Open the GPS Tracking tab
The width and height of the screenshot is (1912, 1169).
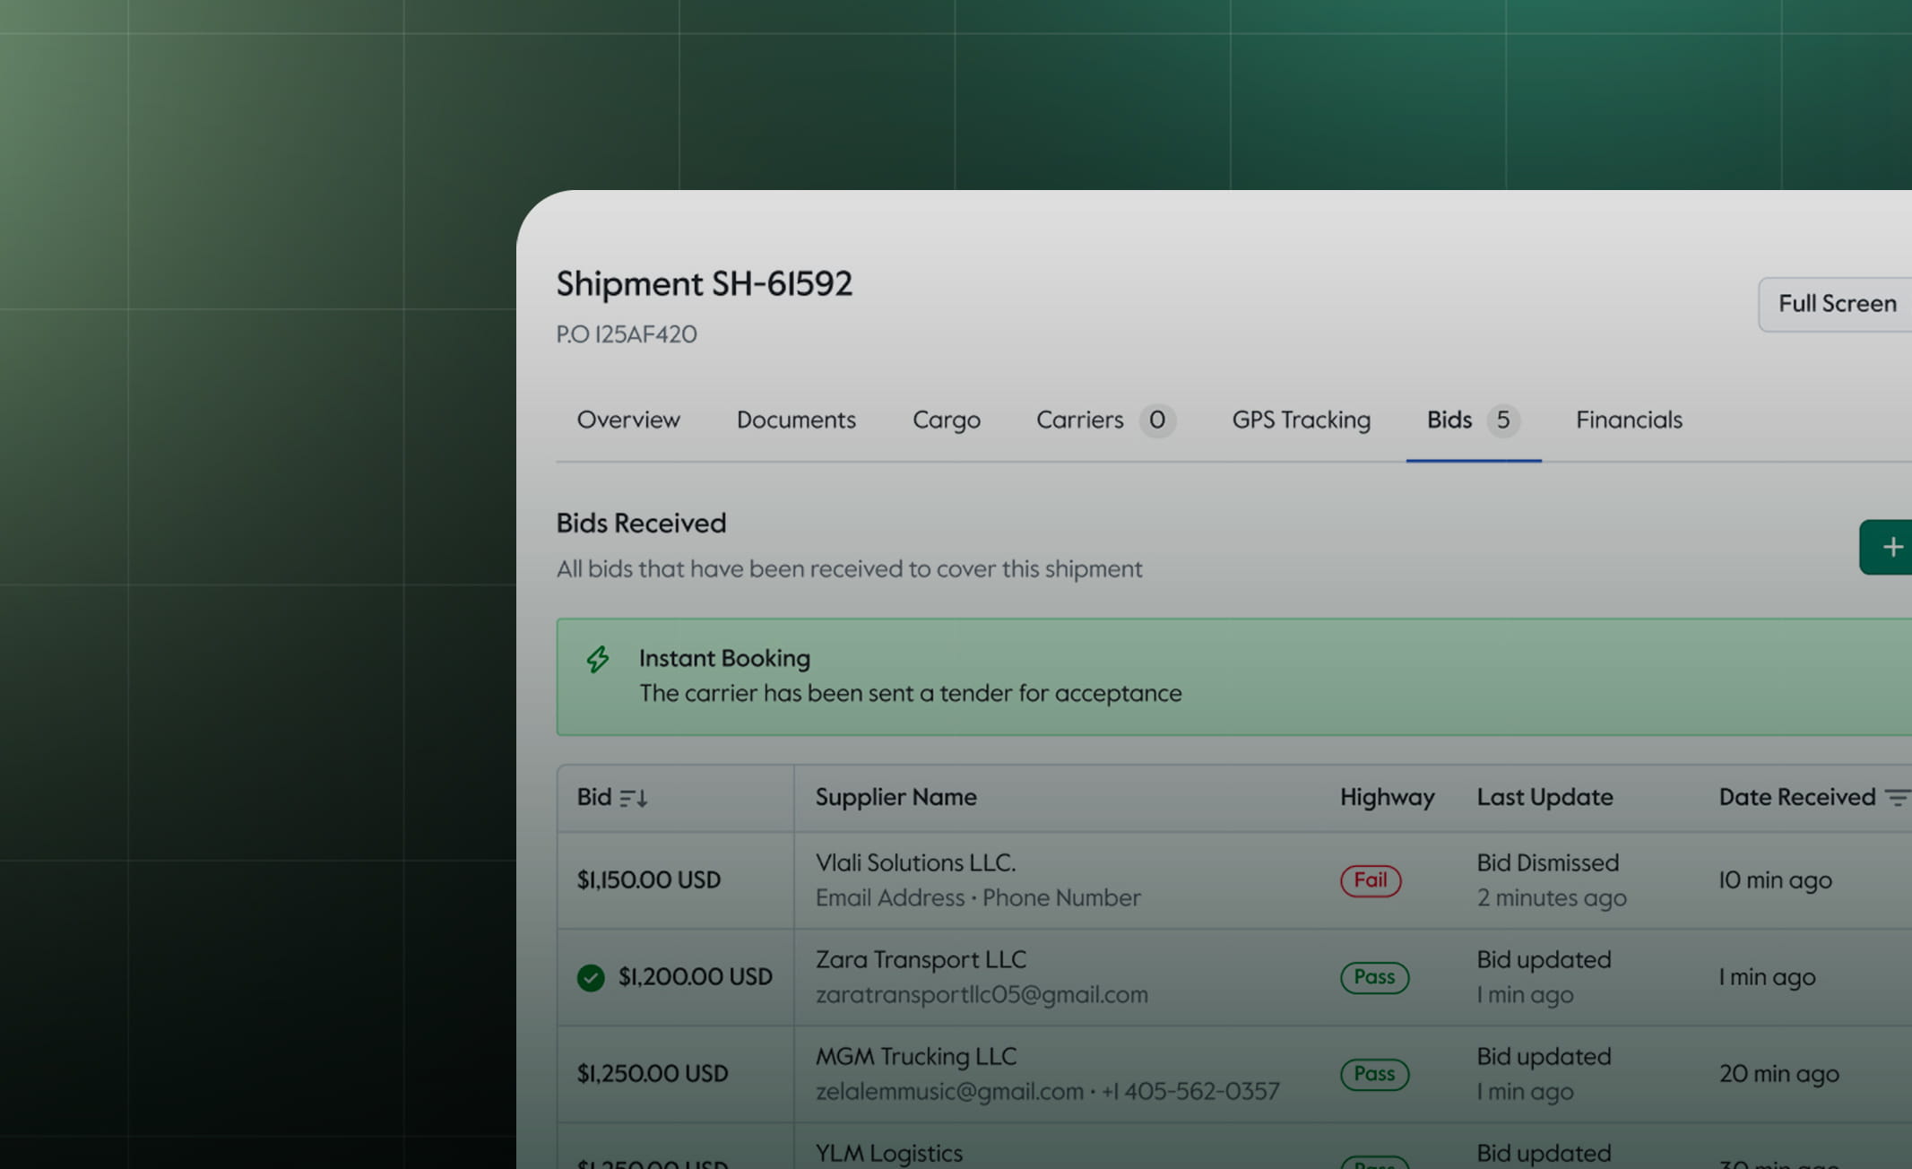click(x=1301, y=420)
